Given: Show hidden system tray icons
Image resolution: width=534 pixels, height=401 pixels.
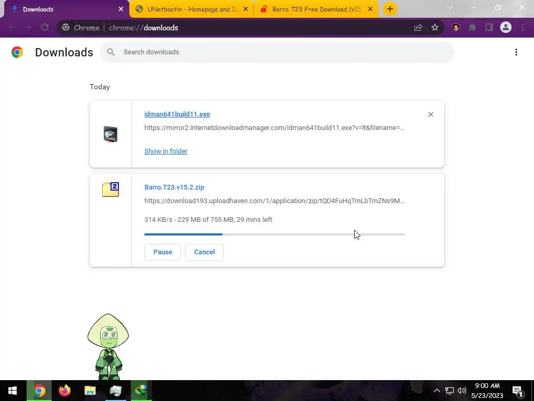Looking at the screenshot, I should 436,391.
